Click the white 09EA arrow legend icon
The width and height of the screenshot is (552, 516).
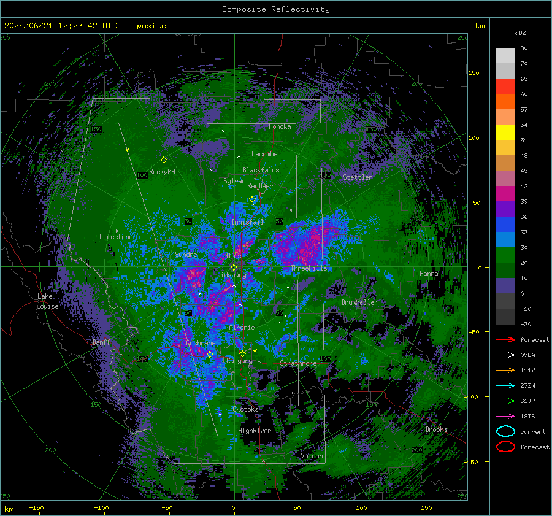point(505,355)
